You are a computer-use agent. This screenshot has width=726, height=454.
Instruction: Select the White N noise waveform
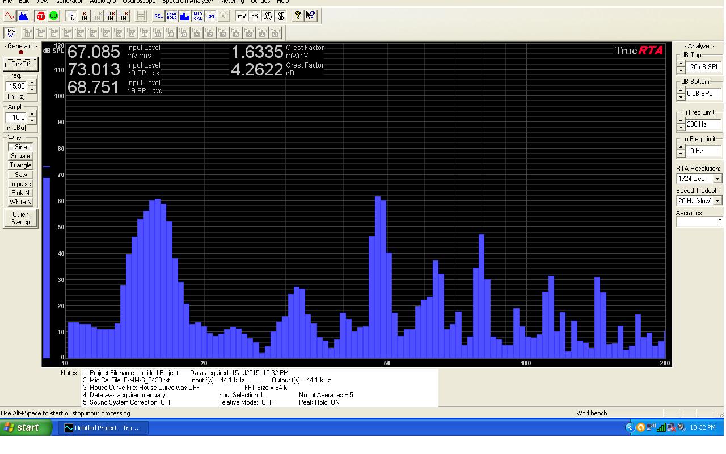(20, 202)
